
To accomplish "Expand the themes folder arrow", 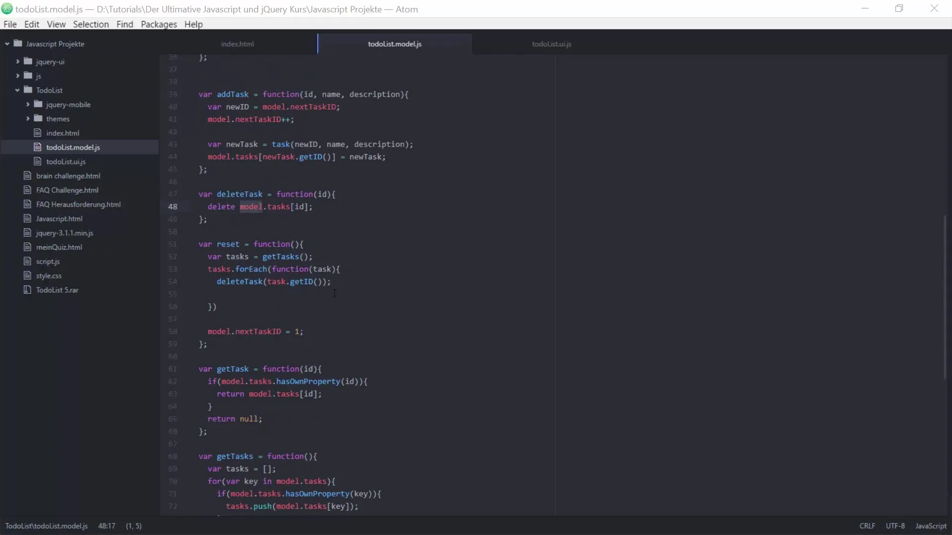I will 28,119.
